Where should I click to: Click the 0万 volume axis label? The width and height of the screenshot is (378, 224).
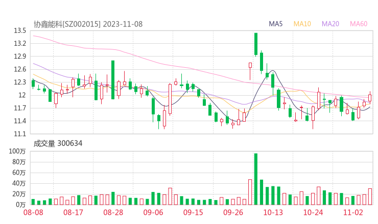click(x=21, y=205)
